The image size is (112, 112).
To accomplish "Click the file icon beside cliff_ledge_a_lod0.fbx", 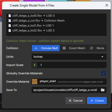I will (x=10, y=16).
